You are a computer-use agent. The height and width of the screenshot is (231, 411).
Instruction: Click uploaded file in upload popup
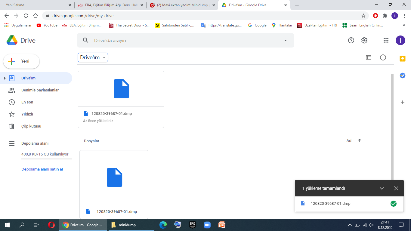click(x=349, y=204)
